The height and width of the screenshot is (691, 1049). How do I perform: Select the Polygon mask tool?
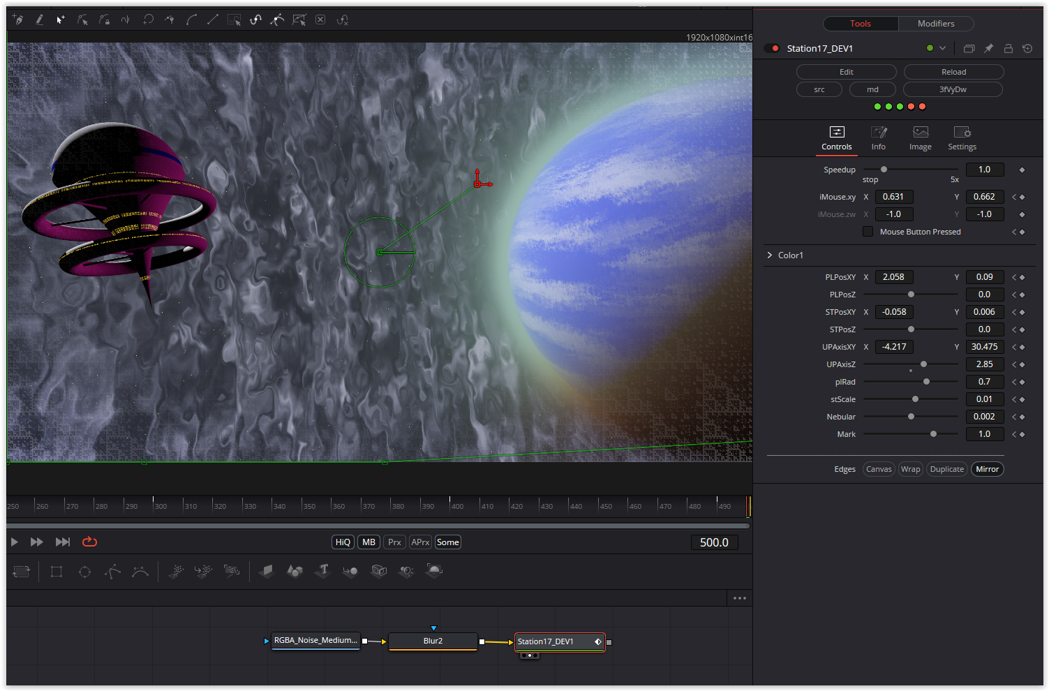click(x=112, y=572)
